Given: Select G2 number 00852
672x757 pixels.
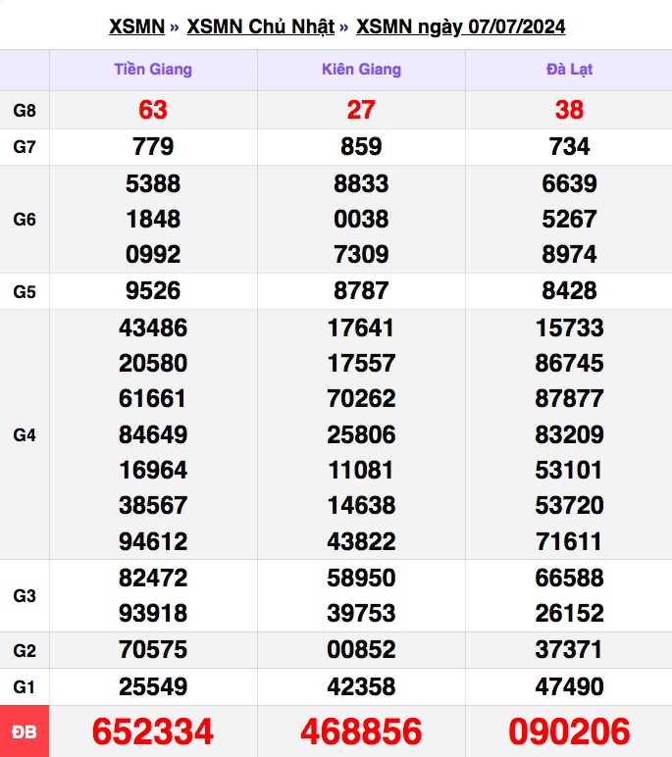Looking at the screenshot, I should (361, 649).
